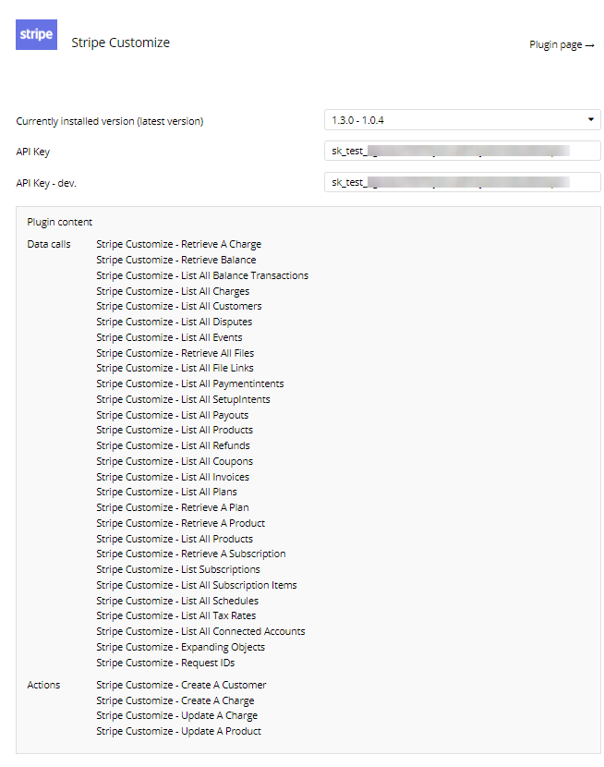Select List All PaymentIntents call

(189, 383)
